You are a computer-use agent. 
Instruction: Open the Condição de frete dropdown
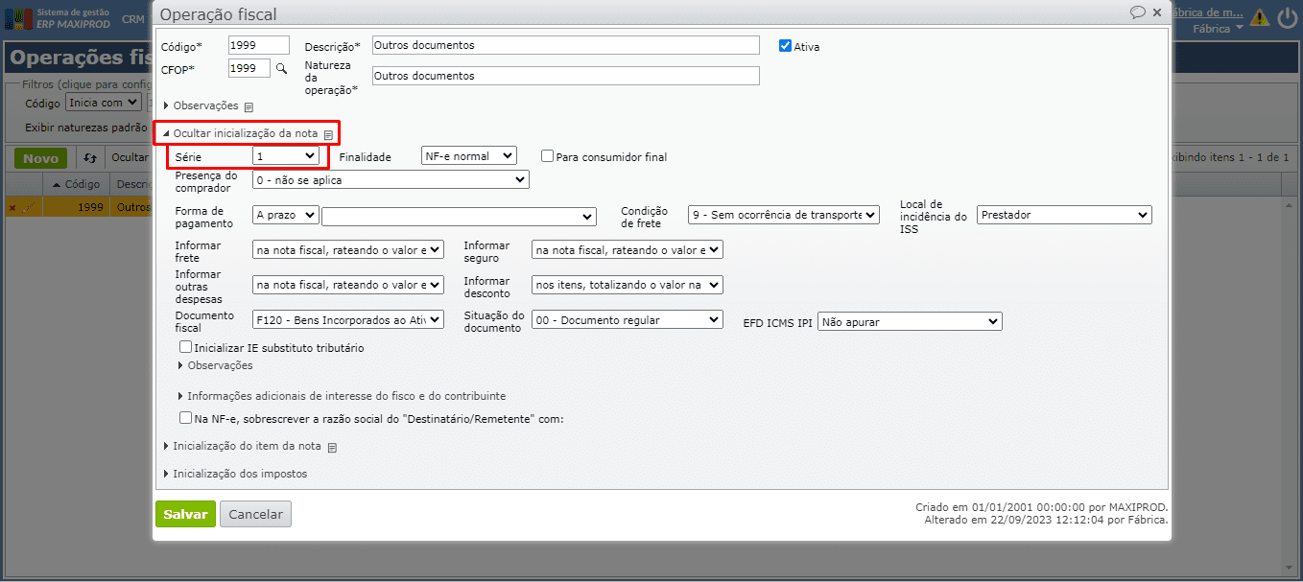point(783,215)
